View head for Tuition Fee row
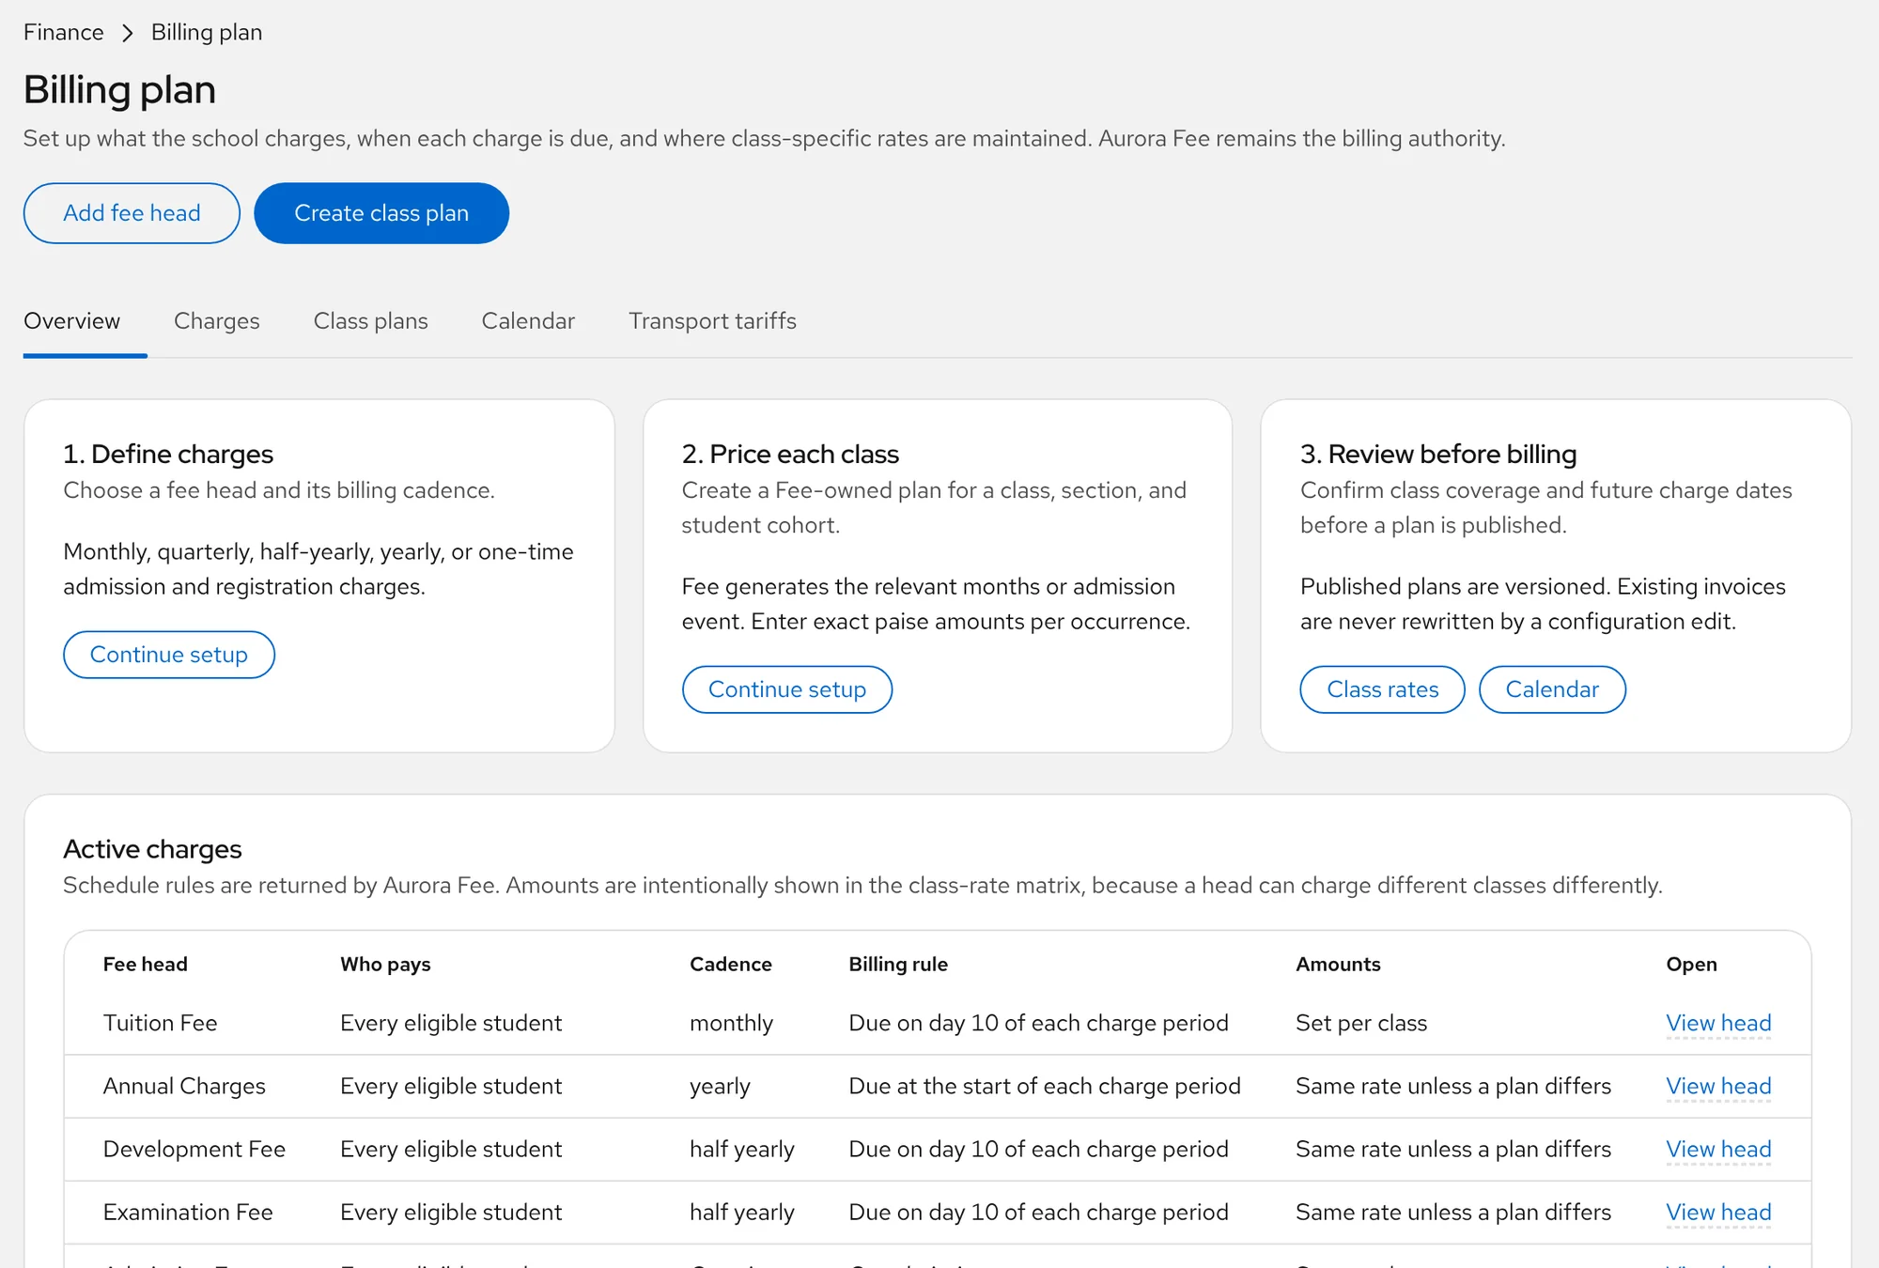Viewport: 1879px width, 1268px height. 1718,1023
